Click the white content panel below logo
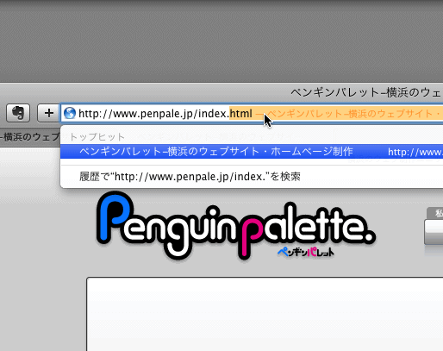This screenshot has width=443, height=351. click(x=265, y=314)
